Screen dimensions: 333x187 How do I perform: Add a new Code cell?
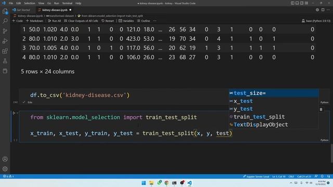tap(17, 21)
